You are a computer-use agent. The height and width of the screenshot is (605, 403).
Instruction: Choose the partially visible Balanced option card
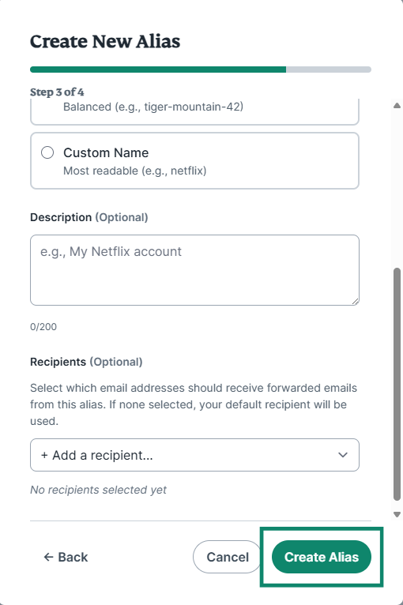coord(194,112)
